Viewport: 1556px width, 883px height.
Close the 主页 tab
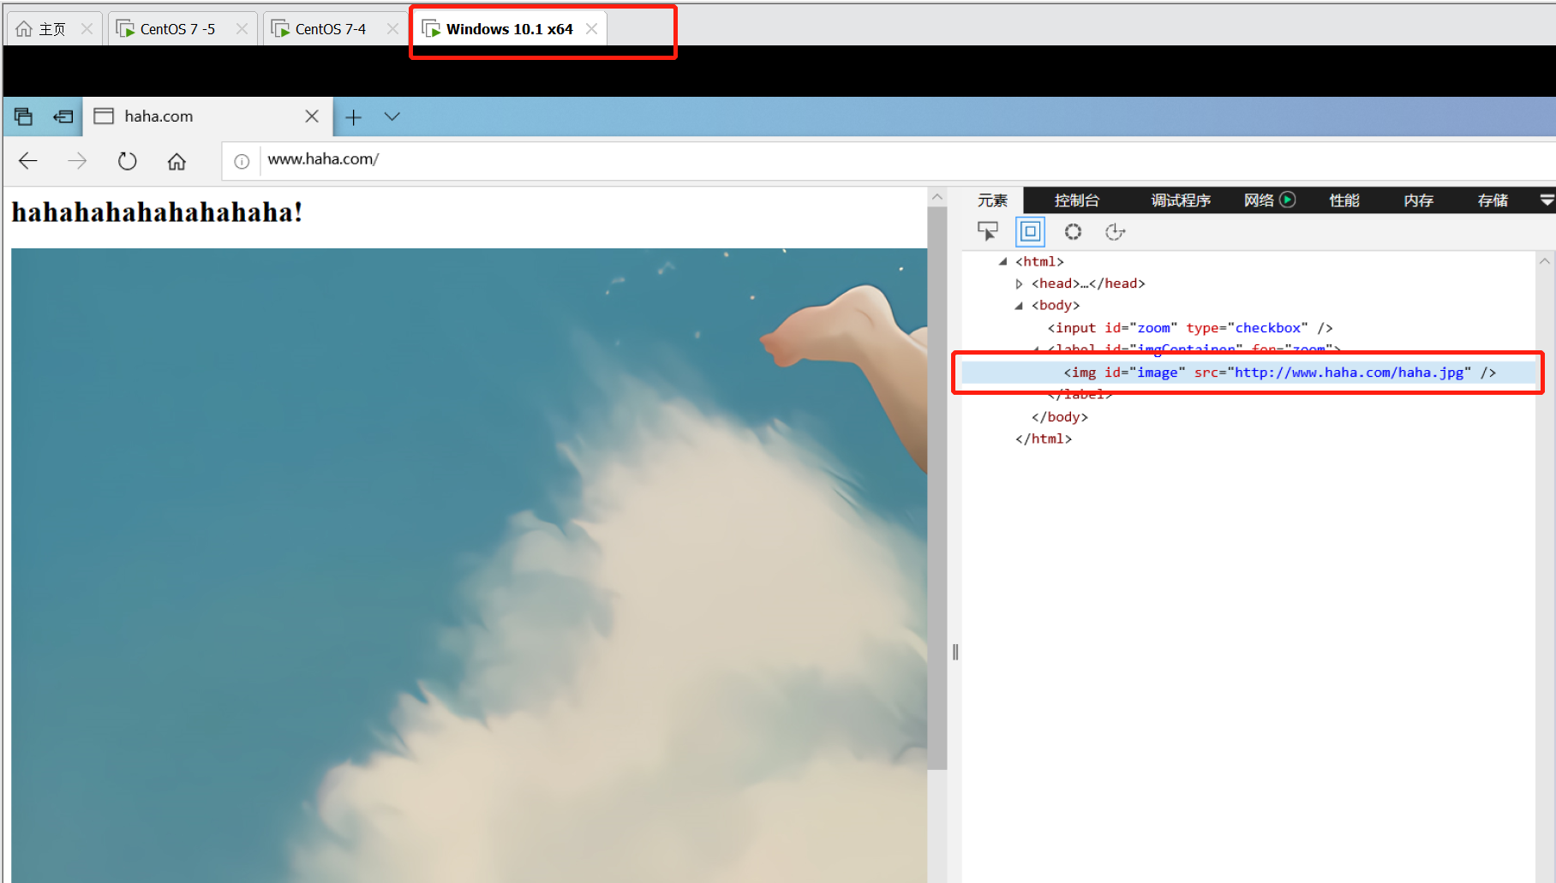pyautogui.click(x=87, y=29)
